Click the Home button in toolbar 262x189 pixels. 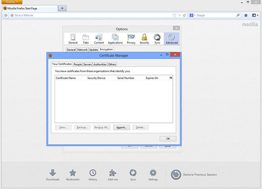(246, 15)
